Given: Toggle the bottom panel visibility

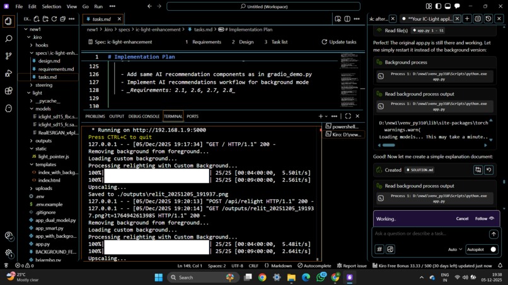Looking at the screenshot, I should point(447,6).
